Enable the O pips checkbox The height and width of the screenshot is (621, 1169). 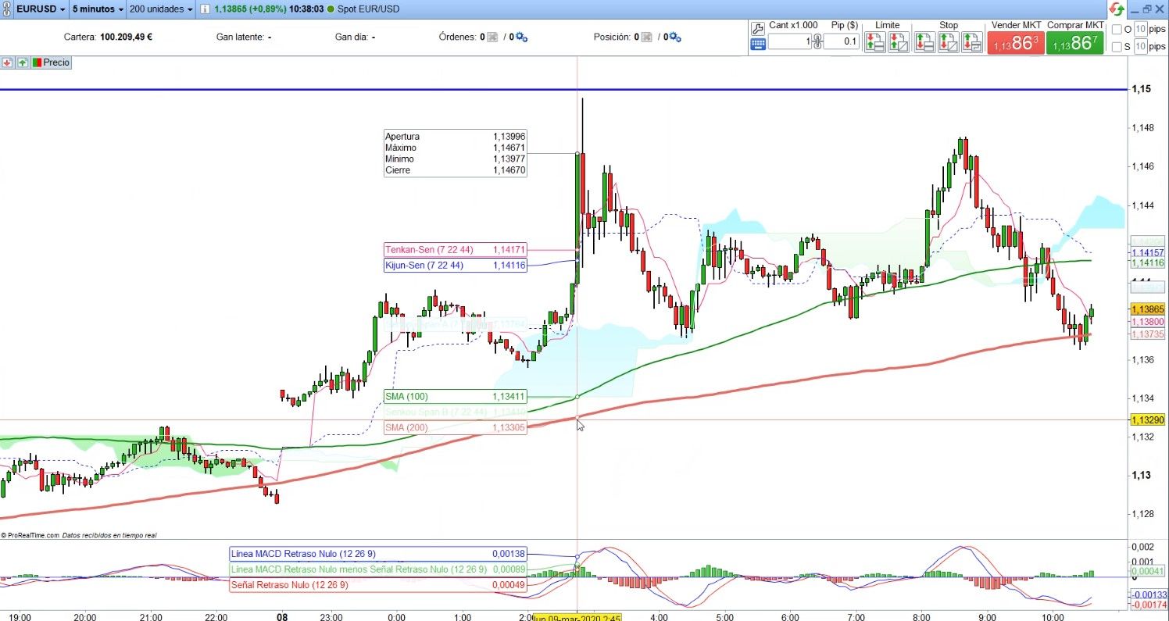click(x=1116, y=30)
